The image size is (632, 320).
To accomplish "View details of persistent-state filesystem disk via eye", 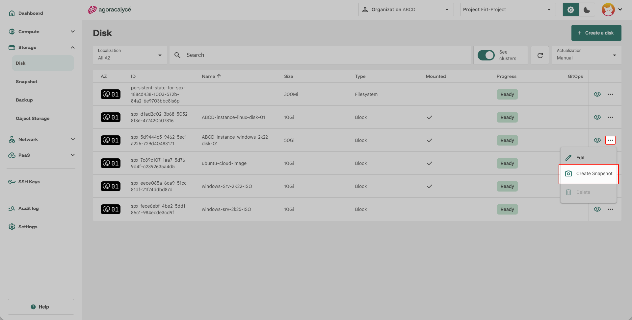I will 597,94.
